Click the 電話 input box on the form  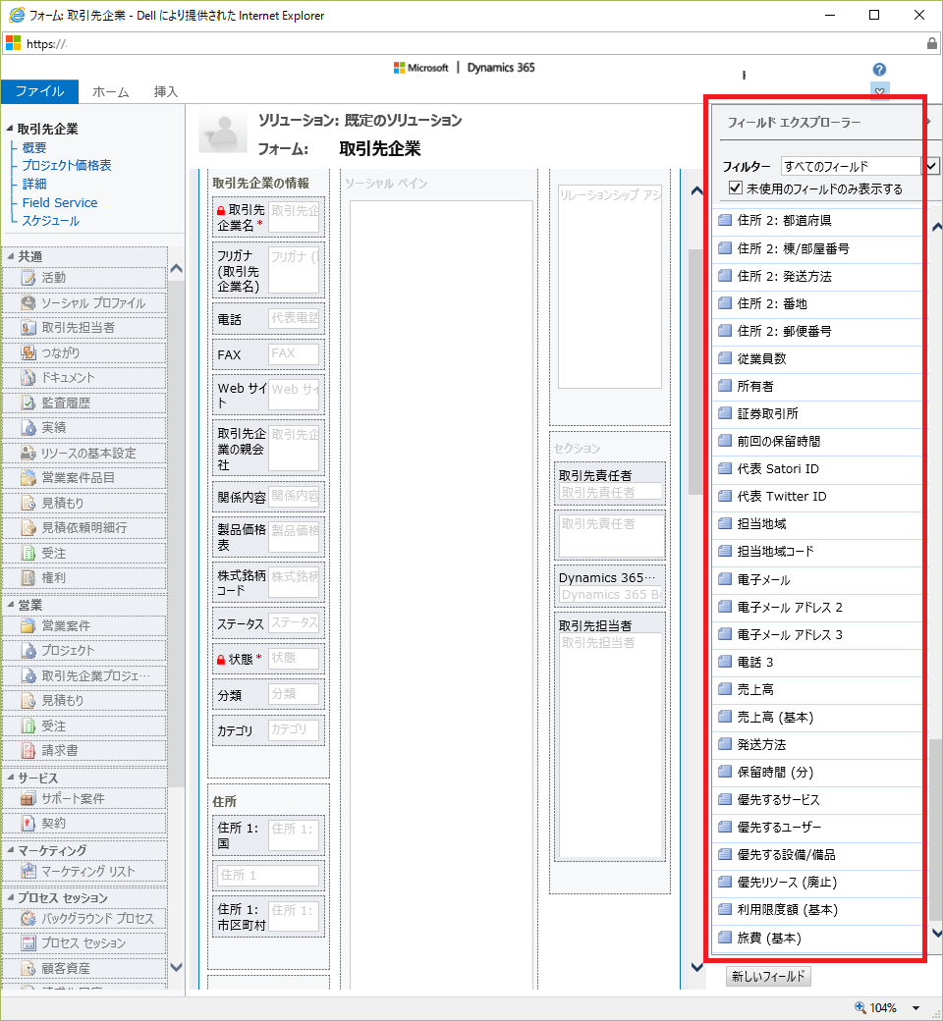click(x=294, y=318)
